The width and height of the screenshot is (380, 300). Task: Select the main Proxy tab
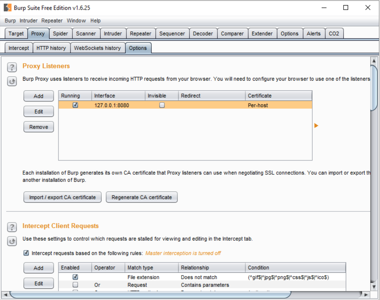pos(38,34)
